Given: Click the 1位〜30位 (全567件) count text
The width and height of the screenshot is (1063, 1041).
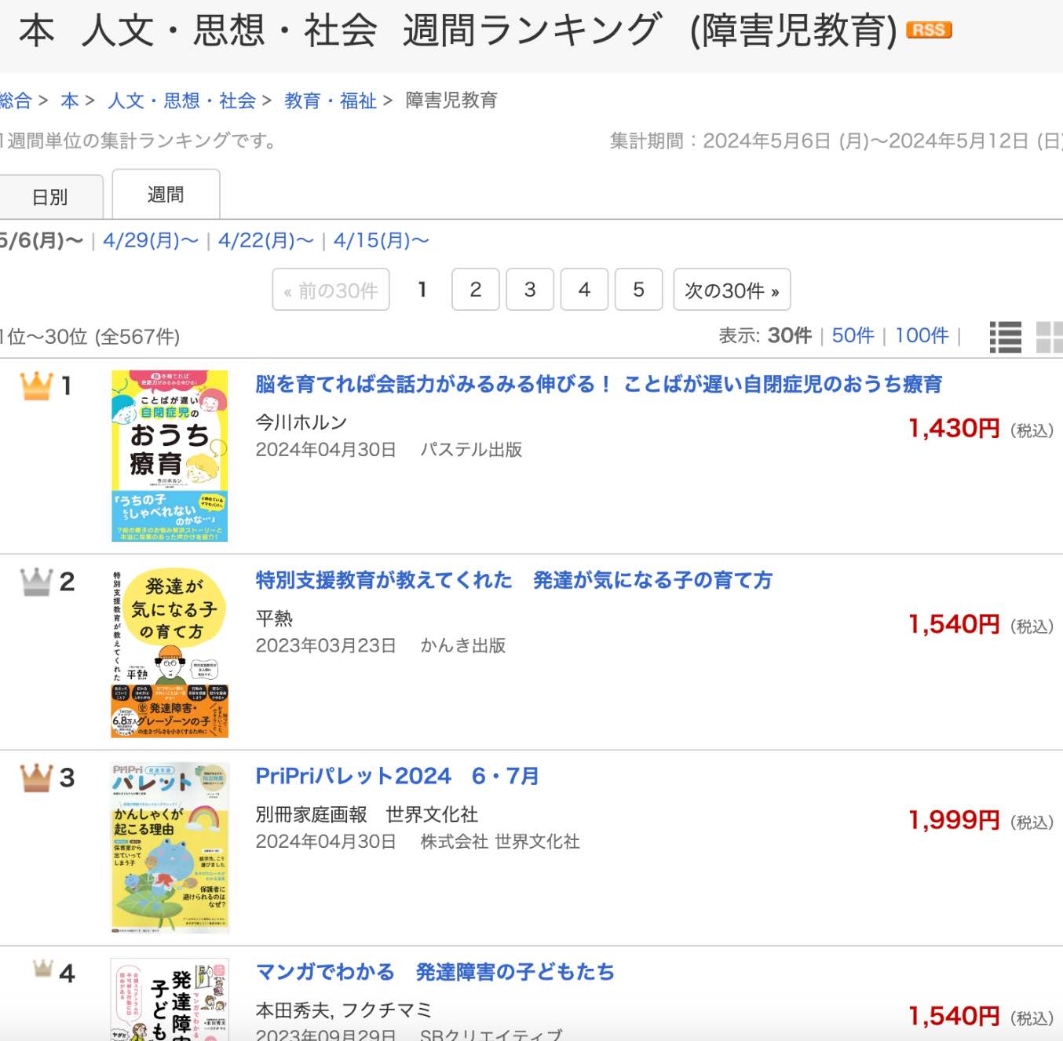Looking at the screenshot, I should click(x=90, y=337).
